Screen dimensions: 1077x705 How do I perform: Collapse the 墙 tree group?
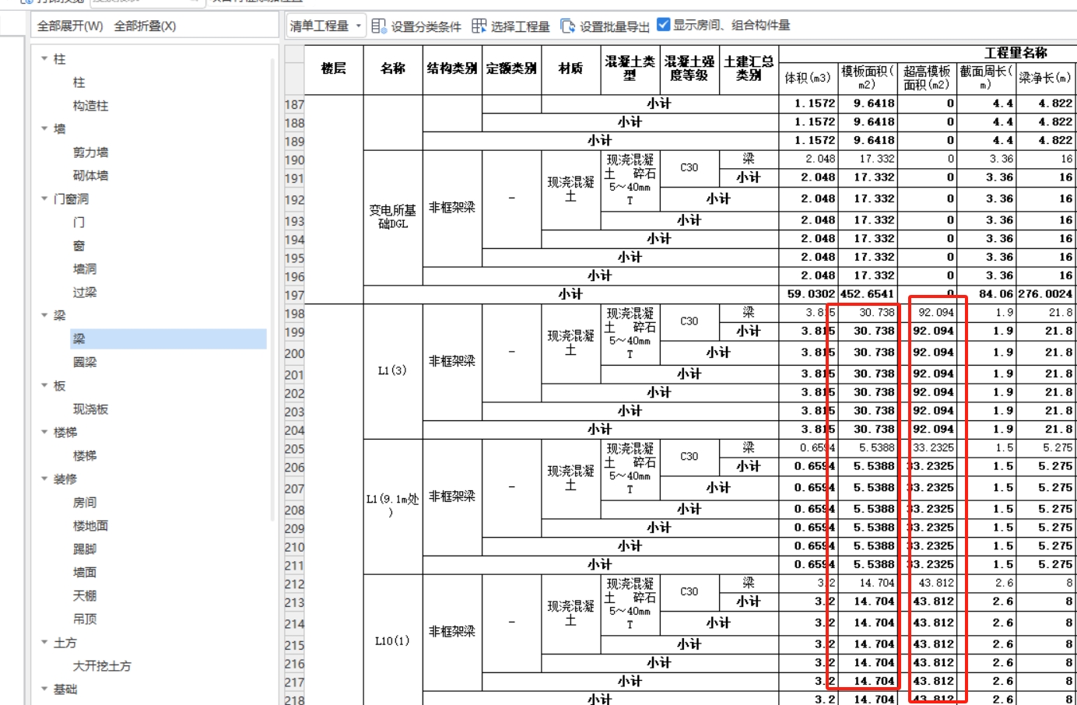(x=44, y=128)
